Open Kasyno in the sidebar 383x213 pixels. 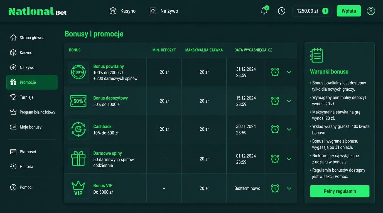(32, 52)
